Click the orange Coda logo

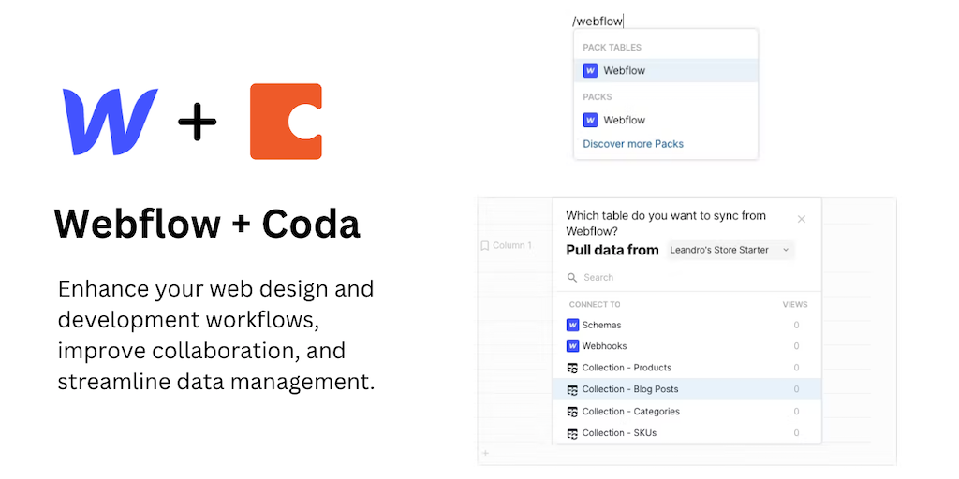click(286, 122)
